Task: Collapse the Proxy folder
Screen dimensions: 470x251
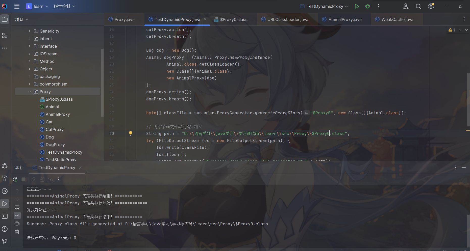Action: 30,92
